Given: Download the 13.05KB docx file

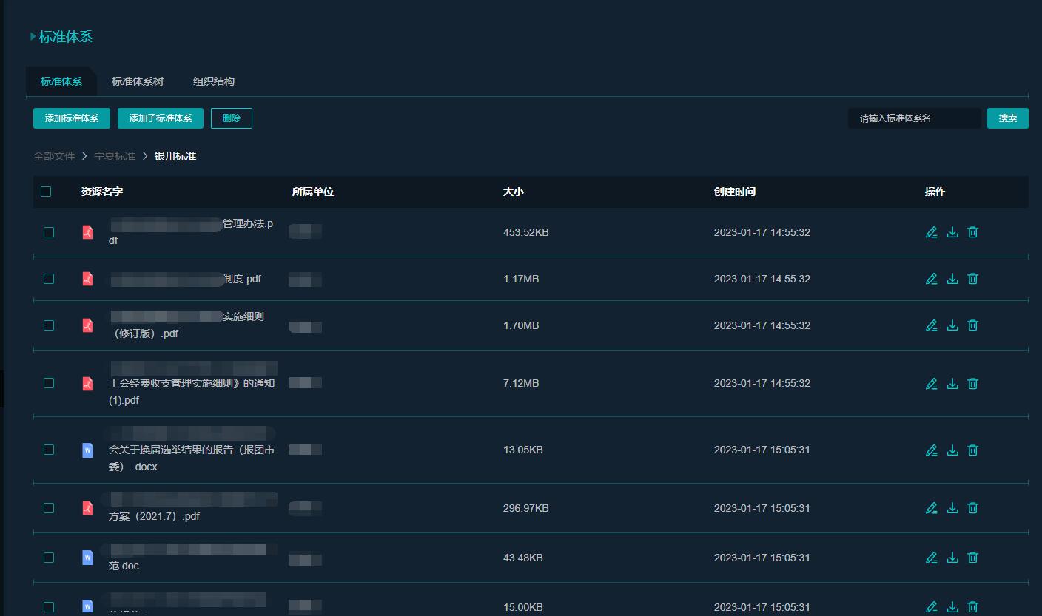Looking at the screenshot, I should pos(952,450).
